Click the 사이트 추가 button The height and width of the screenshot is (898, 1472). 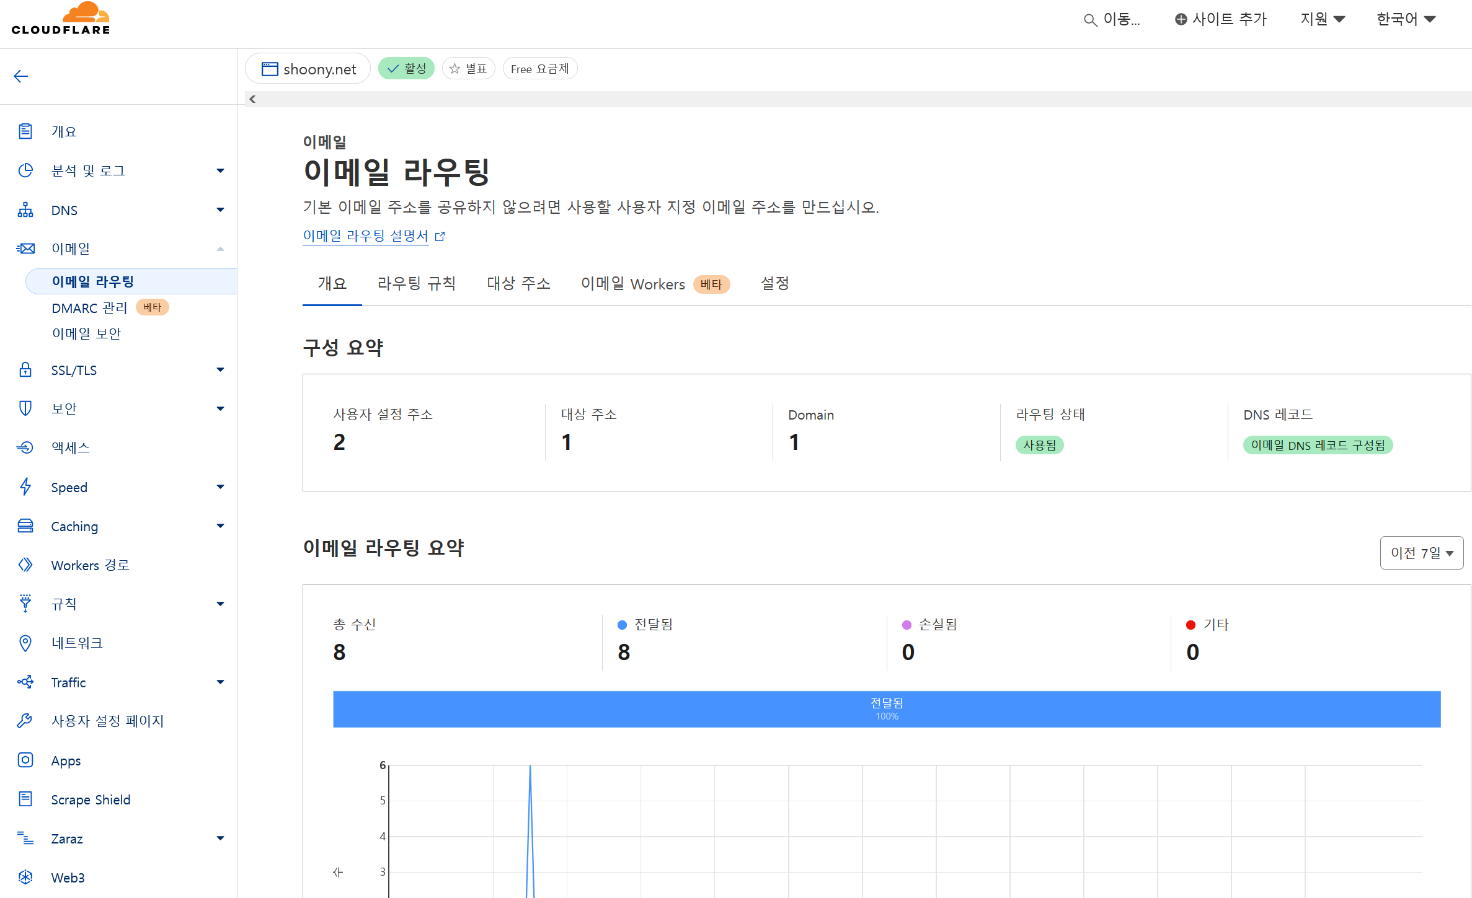(1220, 19)
